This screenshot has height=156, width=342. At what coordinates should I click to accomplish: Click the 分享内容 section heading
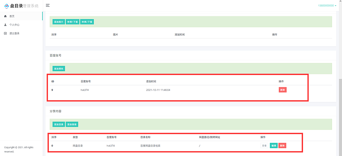[56, 111]
